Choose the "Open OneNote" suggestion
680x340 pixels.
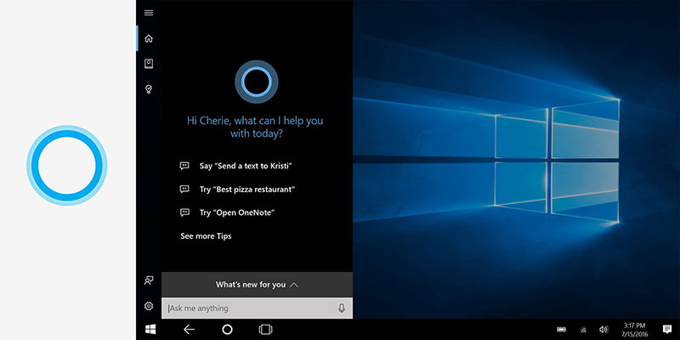[x=236, y=212]
